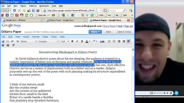Open the highlight color picker
This screenshot has width=184, height=103.
[x=94, y=41]
